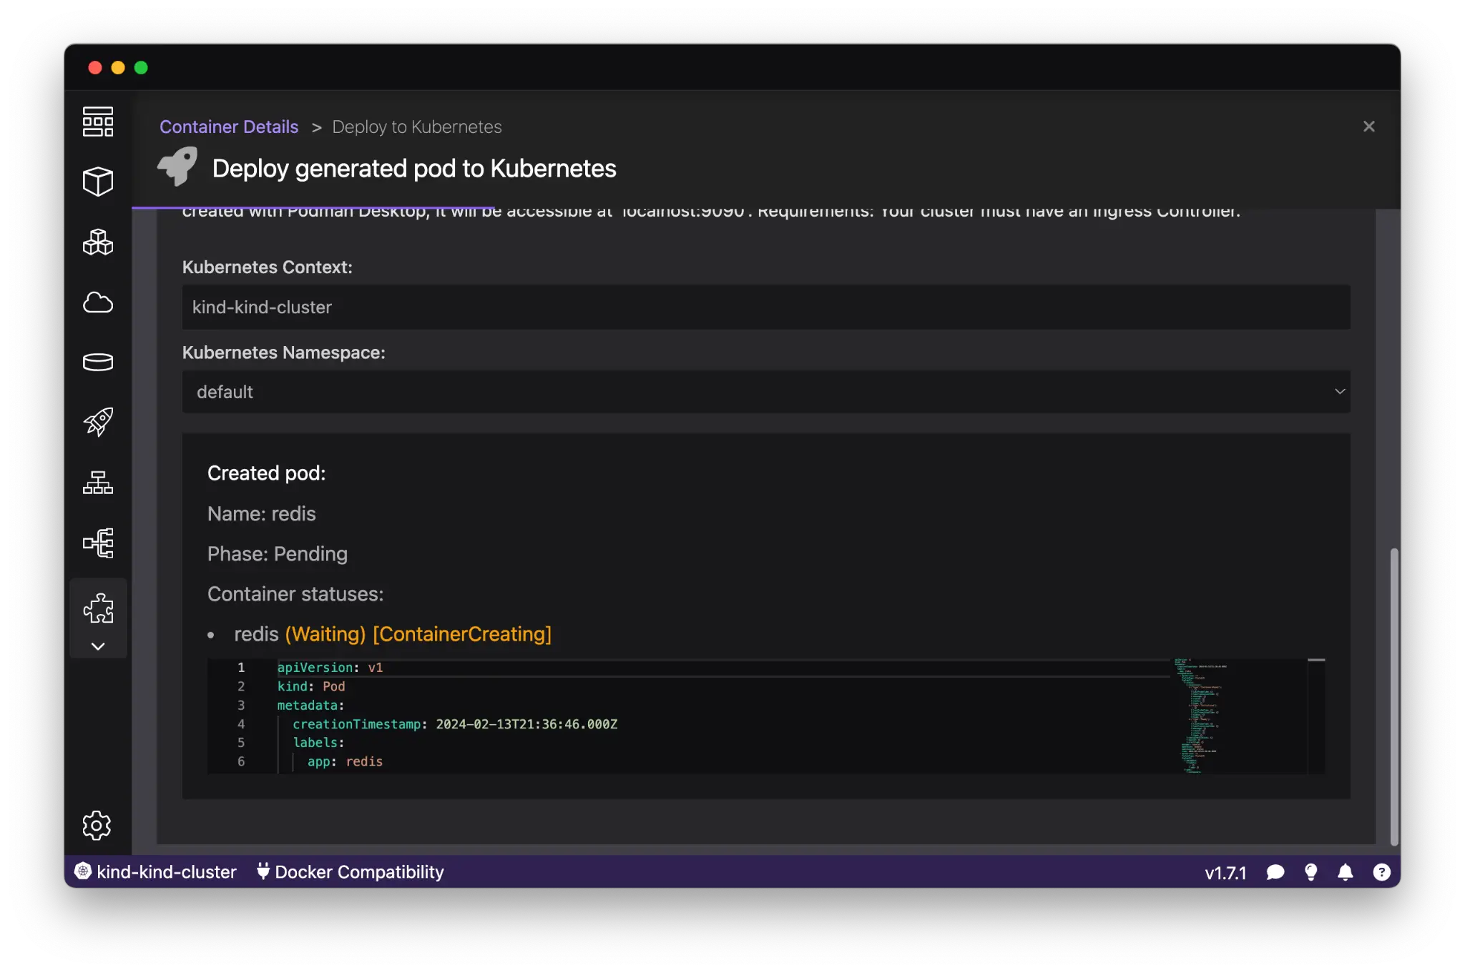Click the page vertical scrollbar thumb
Image resolution: width=1465 pixels, height=973 pixels.
click(x=1394, y=697)
